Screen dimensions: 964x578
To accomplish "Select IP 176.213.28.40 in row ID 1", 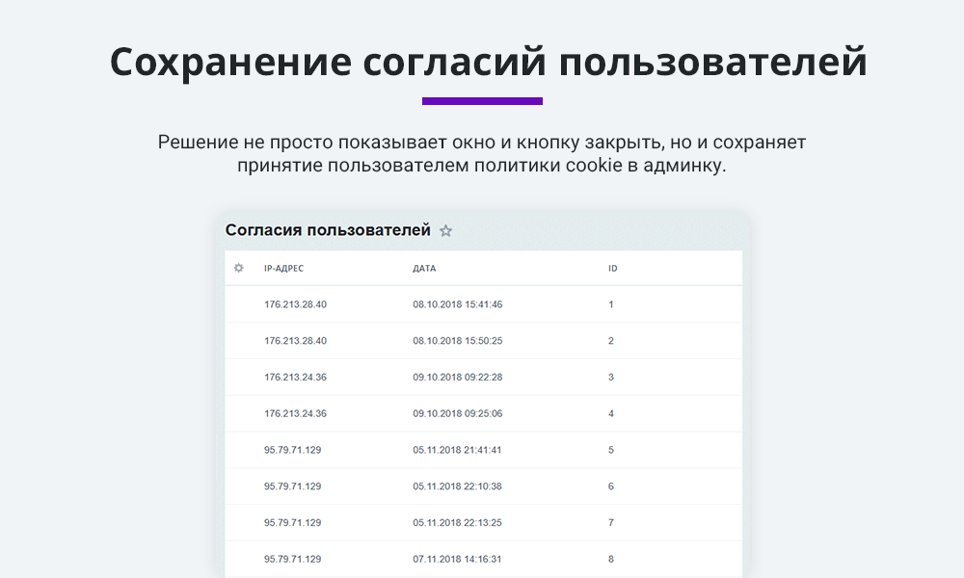I will click(x=295, y=304).
